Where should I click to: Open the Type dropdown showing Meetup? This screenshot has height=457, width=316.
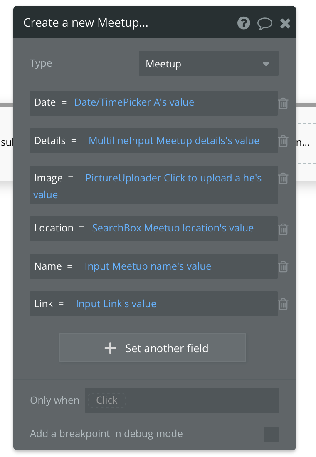click(x=208, y=64)
